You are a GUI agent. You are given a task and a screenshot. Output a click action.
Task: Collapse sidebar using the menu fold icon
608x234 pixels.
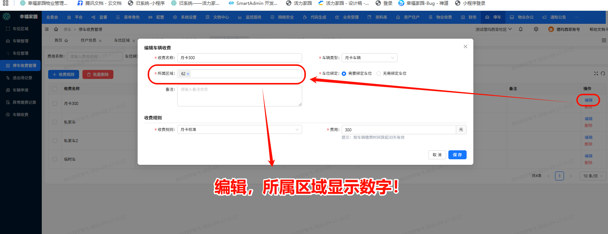click(47, 29)
